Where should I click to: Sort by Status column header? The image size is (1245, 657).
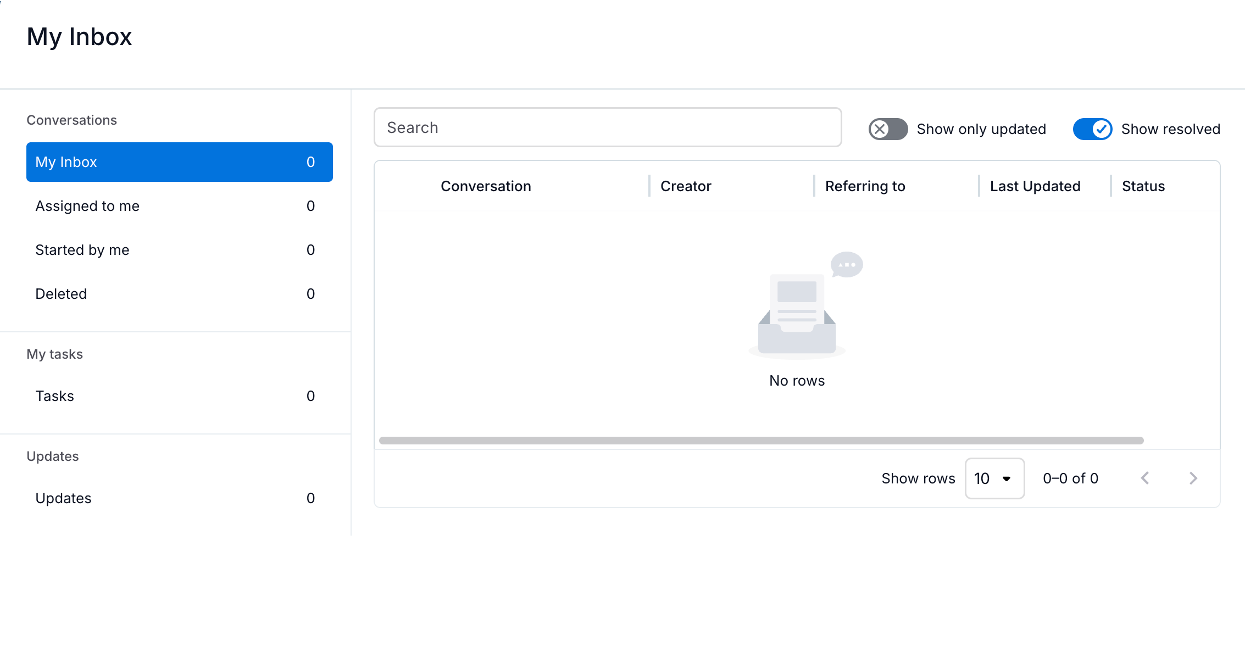click(1143, 186)
